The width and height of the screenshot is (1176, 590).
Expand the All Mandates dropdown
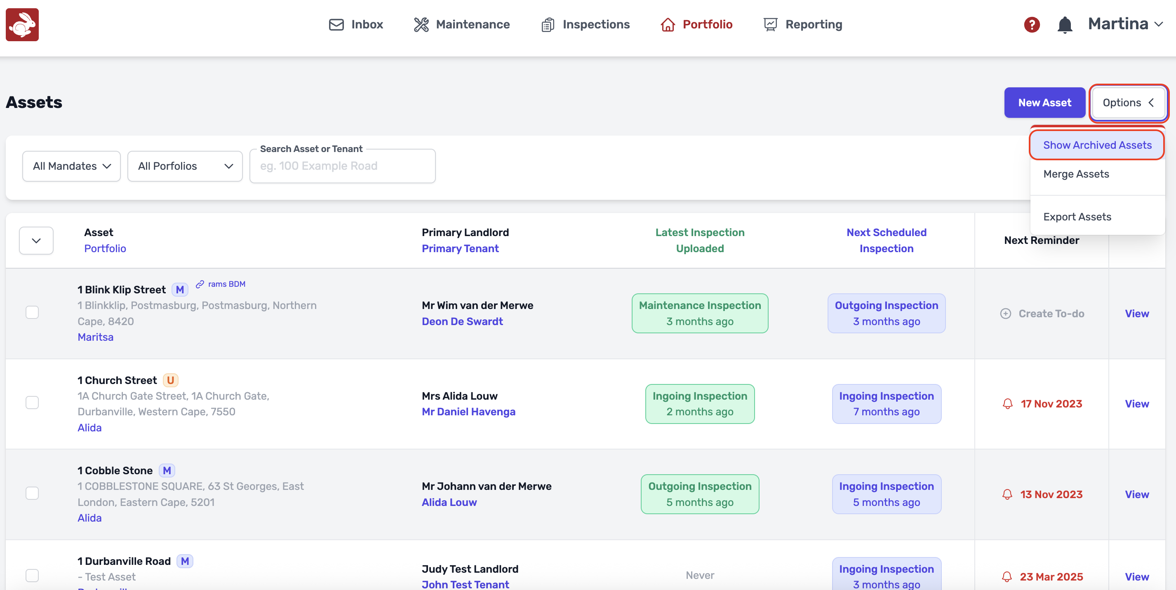71,166
